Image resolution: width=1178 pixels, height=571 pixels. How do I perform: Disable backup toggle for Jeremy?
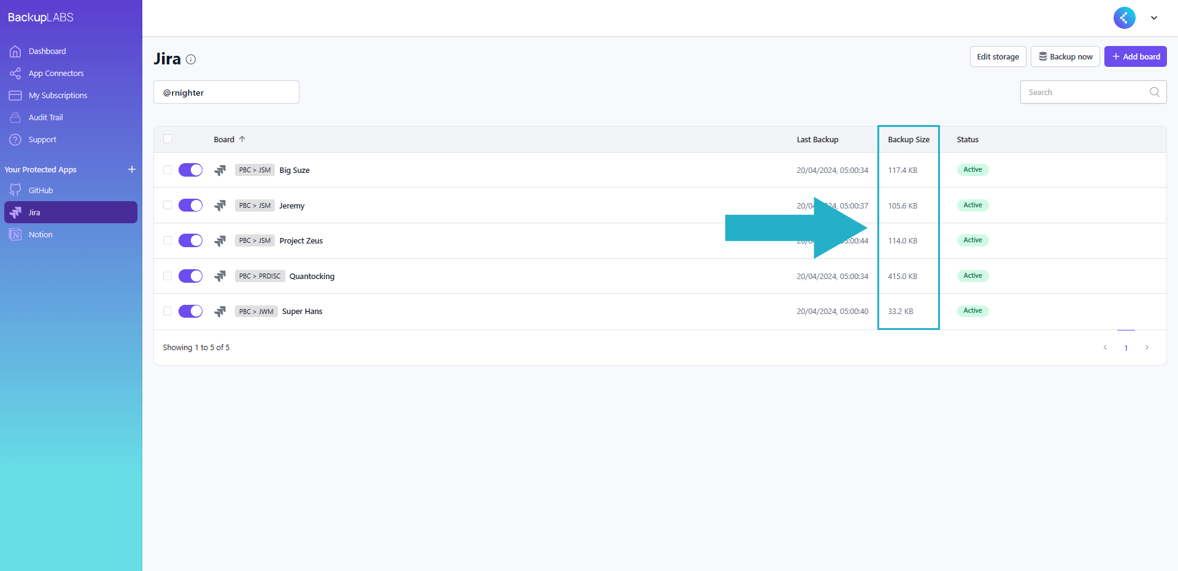coord(190,205)
